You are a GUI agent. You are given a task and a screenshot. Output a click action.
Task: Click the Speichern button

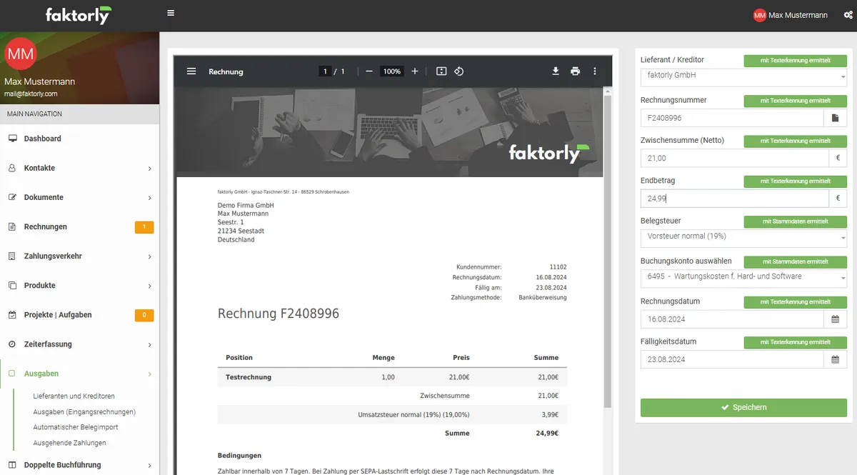(743, 407)
